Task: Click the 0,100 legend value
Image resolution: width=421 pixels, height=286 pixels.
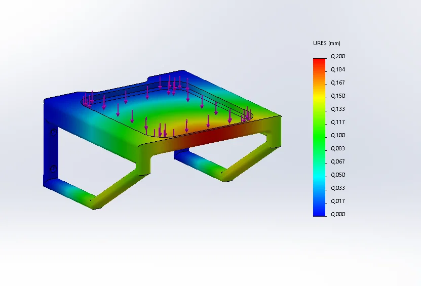Action: (338, 135)
